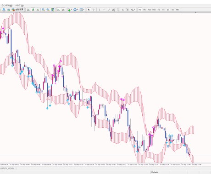Switch to M1 timeframe
The image size is (211, 174).
(139, 10)
